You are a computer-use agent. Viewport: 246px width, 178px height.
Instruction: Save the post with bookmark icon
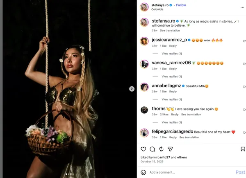[243, 149]
